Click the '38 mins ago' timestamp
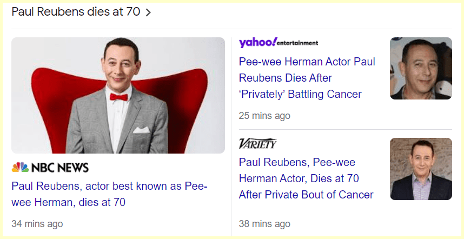The image size is (464, 239). (x=264, y=224)
